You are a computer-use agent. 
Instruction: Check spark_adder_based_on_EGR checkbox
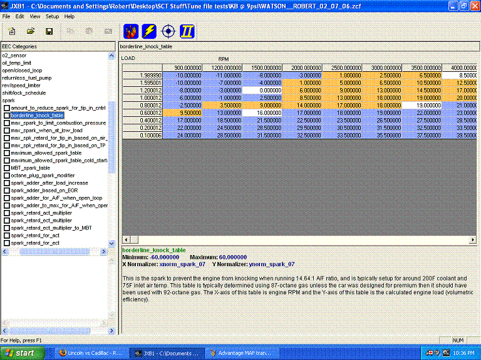point(7,191)
